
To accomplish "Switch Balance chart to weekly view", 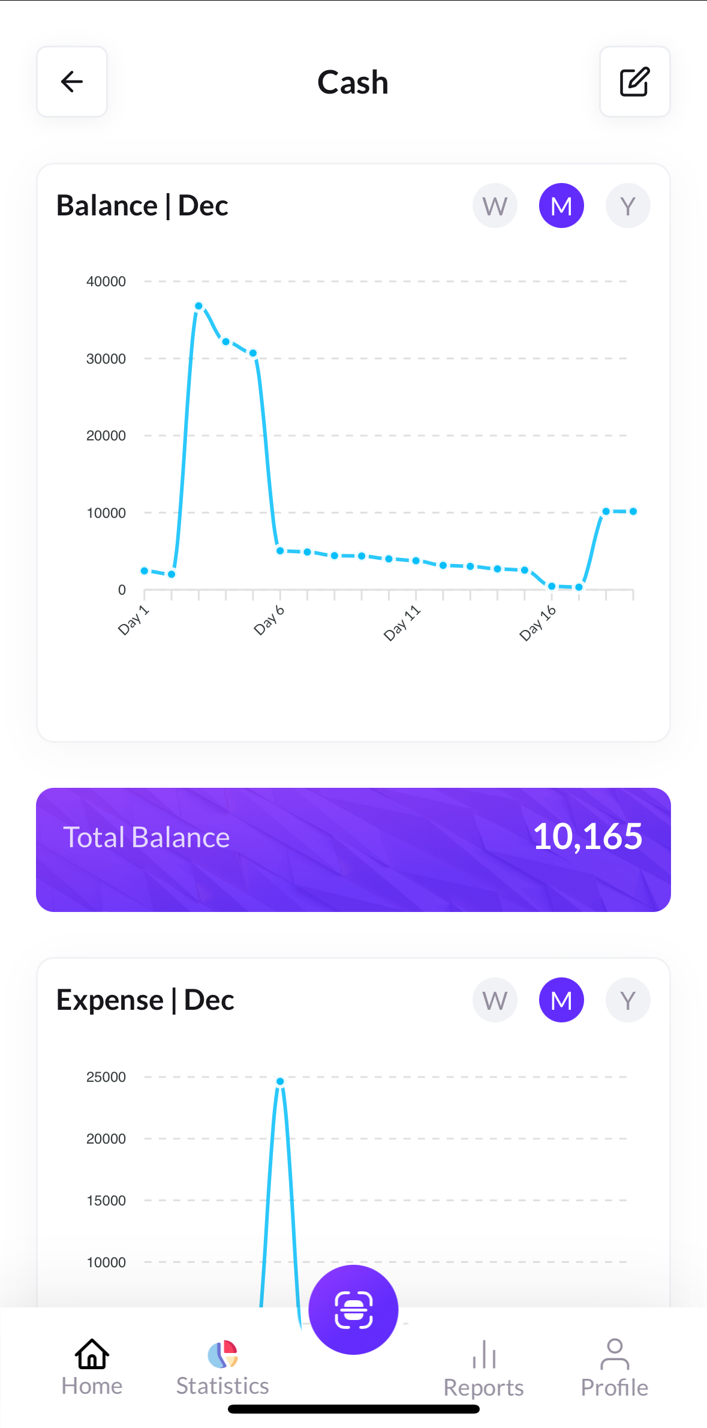I will [x=495, y=206].
